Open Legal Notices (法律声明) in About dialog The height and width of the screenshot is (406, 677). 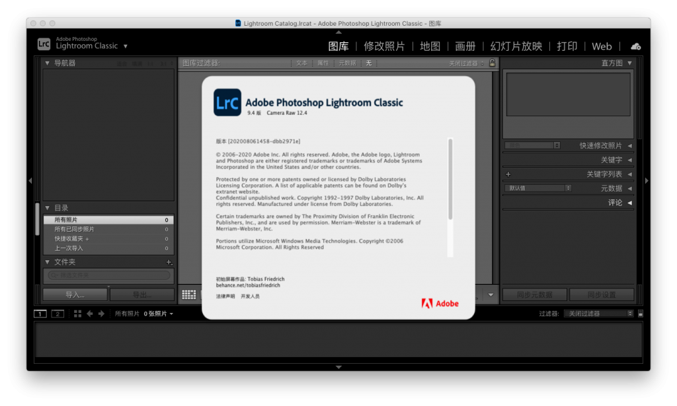coord(225,296)
